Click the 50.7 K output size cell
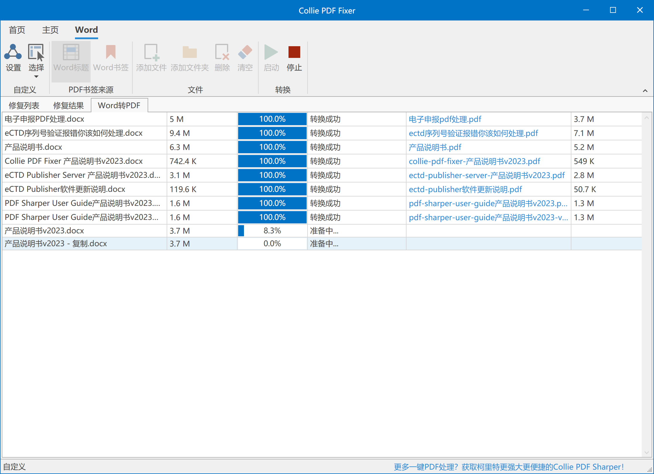This screenshot has height=474, width=654. coord(606,189)
